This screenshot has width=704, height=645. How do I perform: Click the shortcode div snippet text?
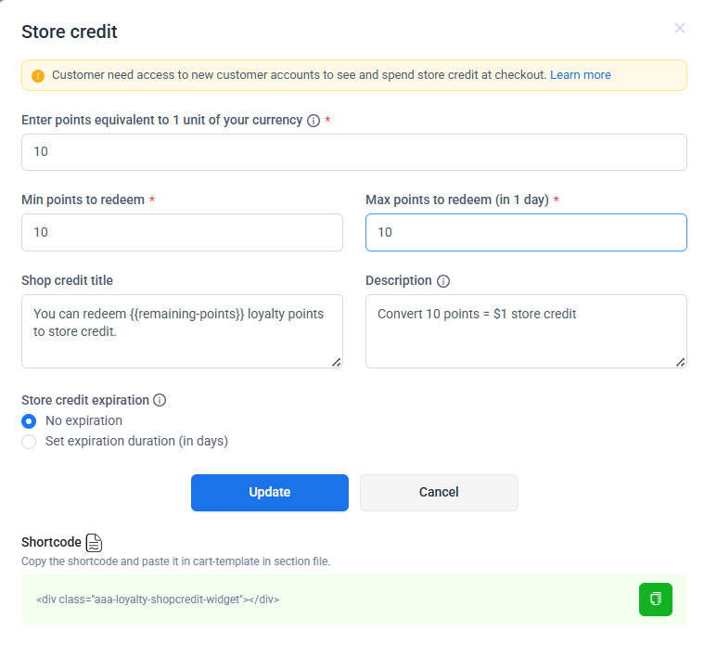[158, 600]
